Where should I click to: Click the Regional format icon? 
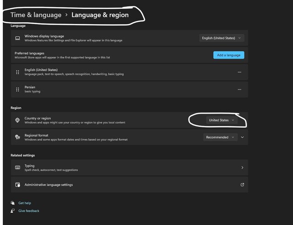click(17, 137)
